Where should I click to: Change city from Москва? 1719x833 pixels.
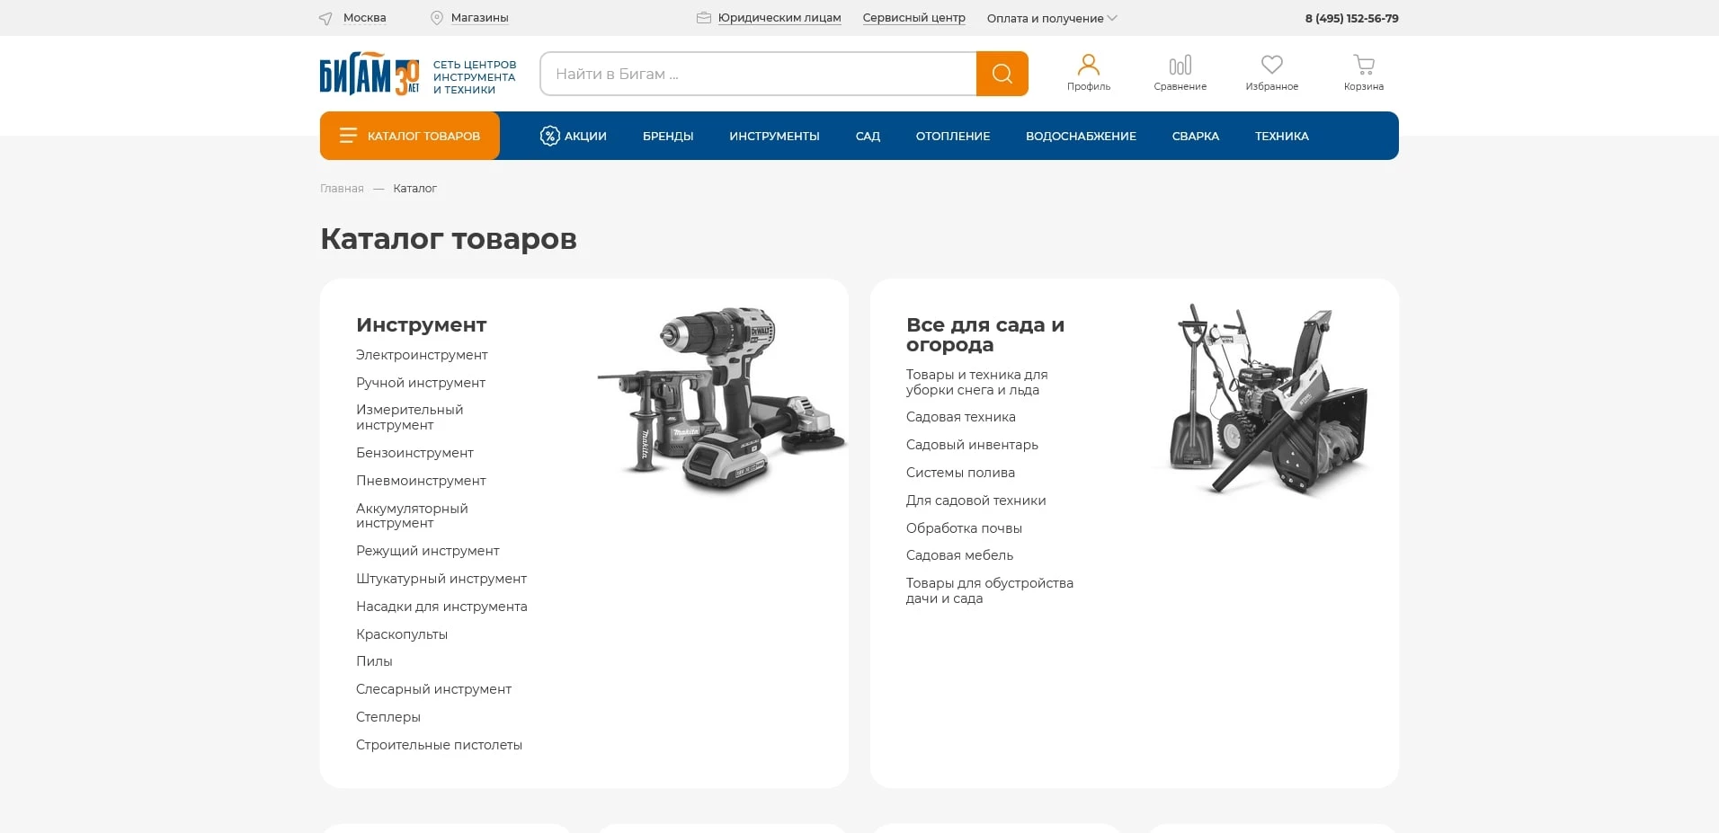[x=363, y=18]
